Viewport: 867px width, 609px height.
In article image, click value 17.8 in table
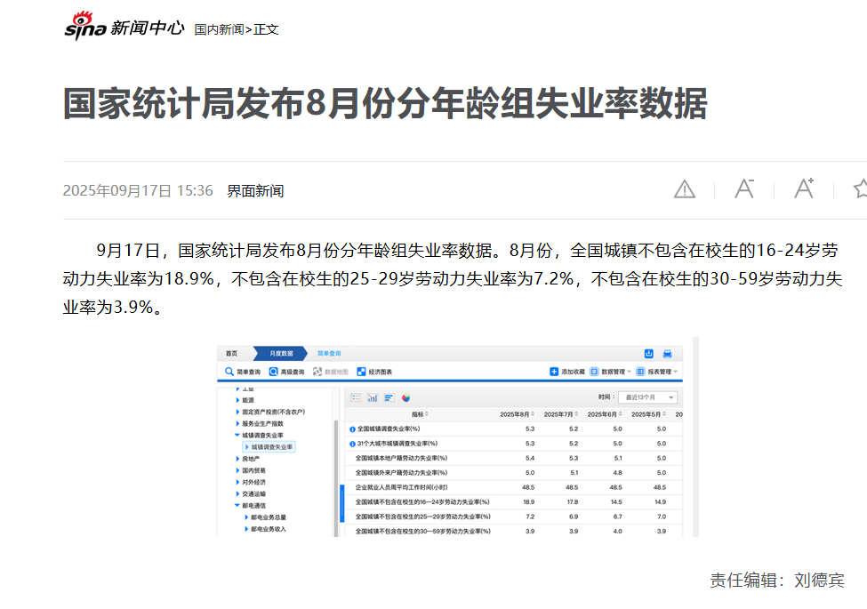click(573, 501)
